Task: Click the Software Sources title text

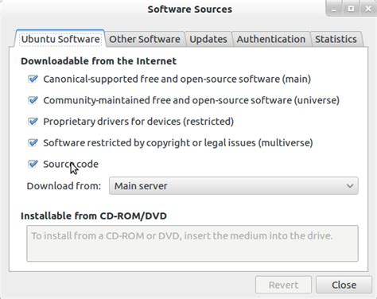Action: click(190, 10)
